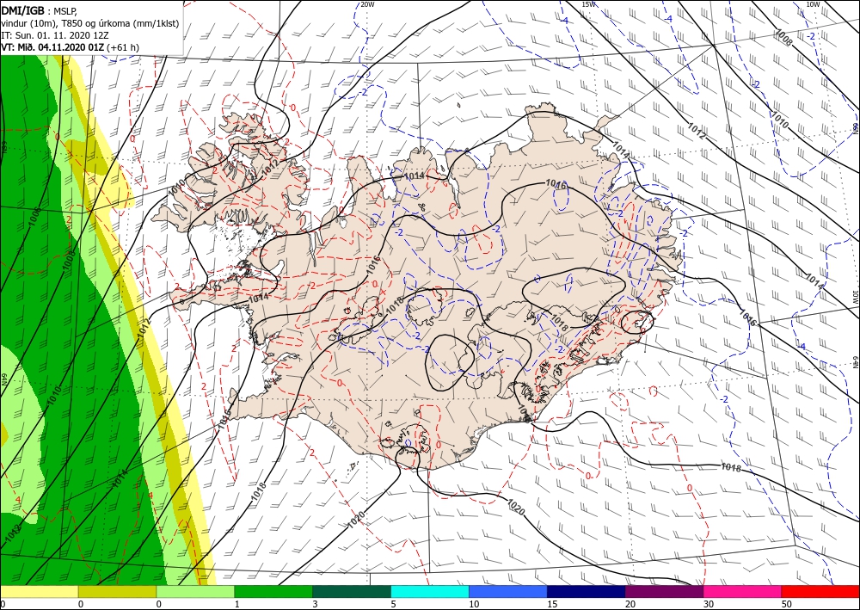860x610 pixels.
Task: Click the "DMI/IGB : MSLP," title text
Action: [x=39, y=9]
